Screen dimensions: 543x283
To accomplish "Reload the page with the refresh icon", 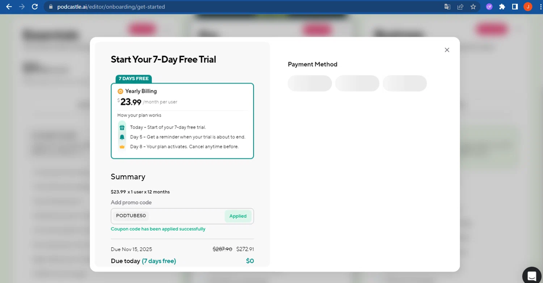I will (x=35, y=7).
